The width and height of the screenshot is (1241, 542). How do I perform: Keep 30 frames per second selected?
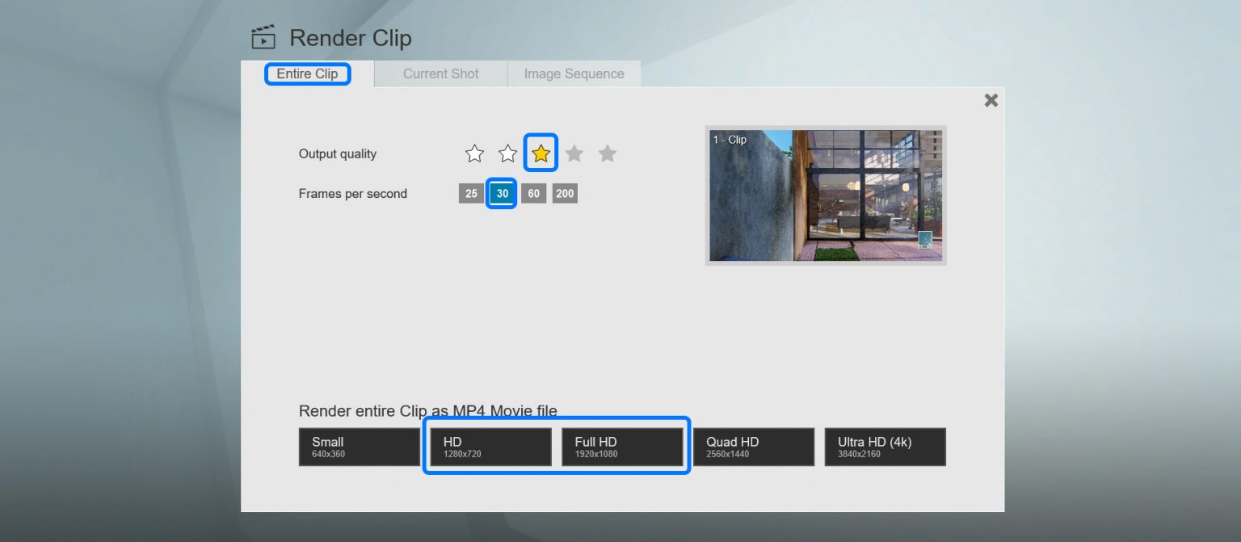[x=502, y=193]
